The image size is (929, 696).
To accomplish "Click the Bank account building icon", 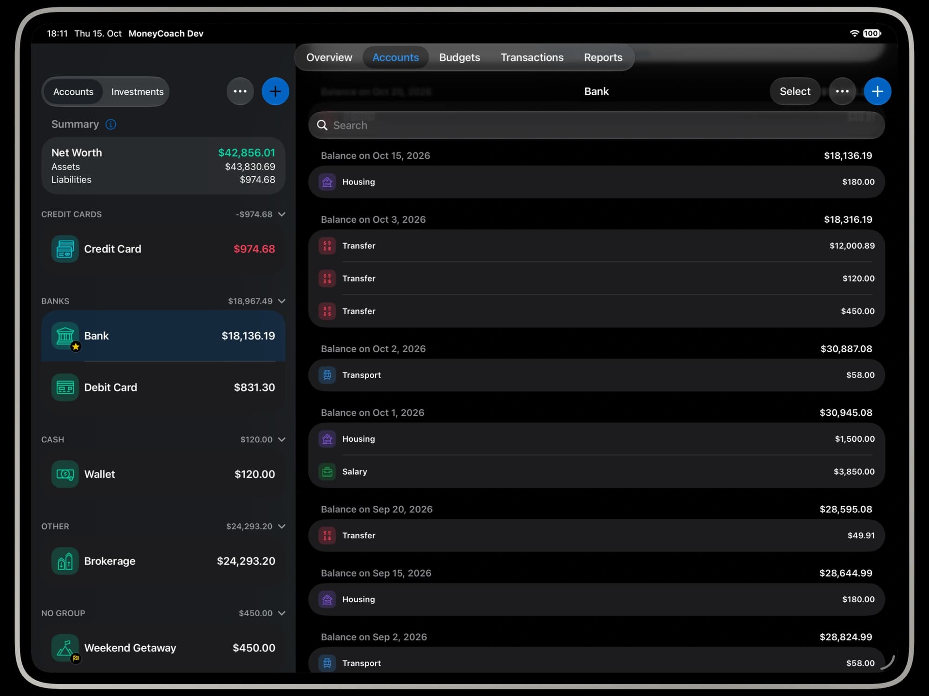I will pos(65,336).
